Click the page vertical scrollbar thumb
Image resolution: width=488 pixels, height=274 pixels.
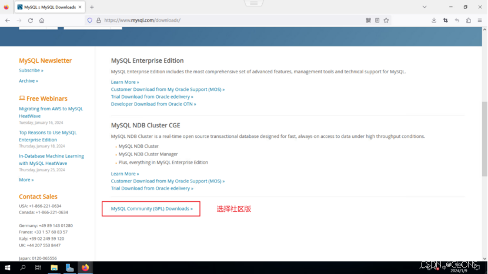[484, 139]
